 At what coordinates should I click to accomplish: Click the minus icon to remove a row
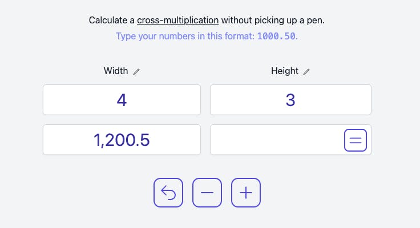[207, 193]
